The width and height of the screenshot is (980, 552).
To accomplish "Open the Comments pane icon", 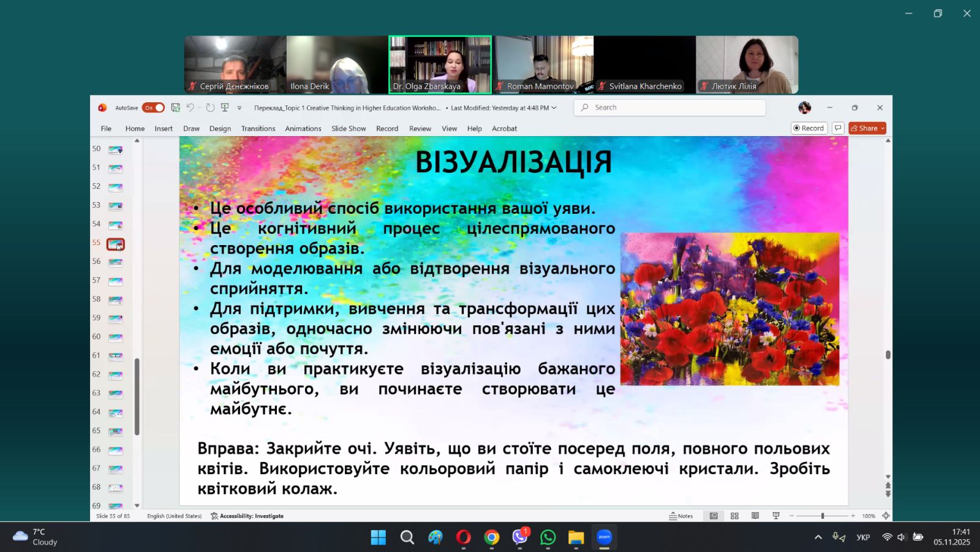I will click(838, 128).
